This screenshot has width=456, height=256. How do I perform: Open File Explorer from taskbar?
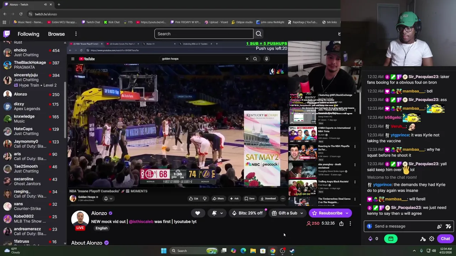tap(253, 251)
